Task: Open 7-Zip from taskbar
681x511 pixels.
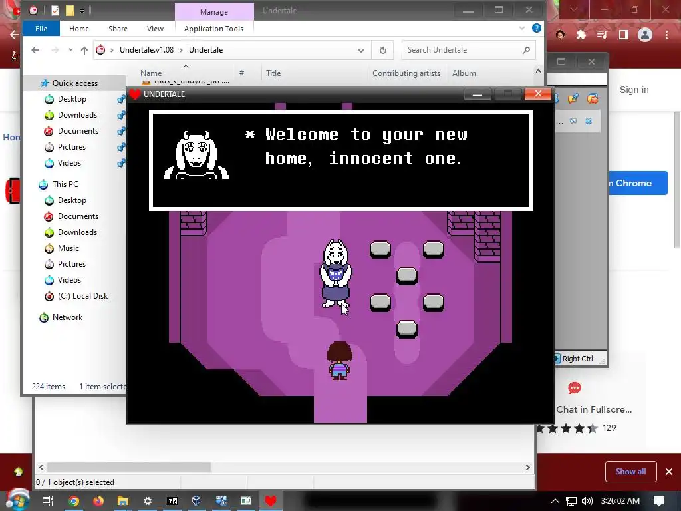Action: 172,501
